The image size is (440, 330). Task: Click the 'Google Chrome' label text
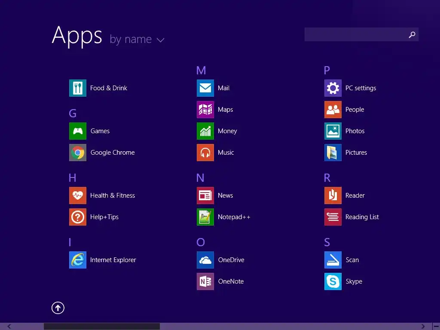(113, 153)
